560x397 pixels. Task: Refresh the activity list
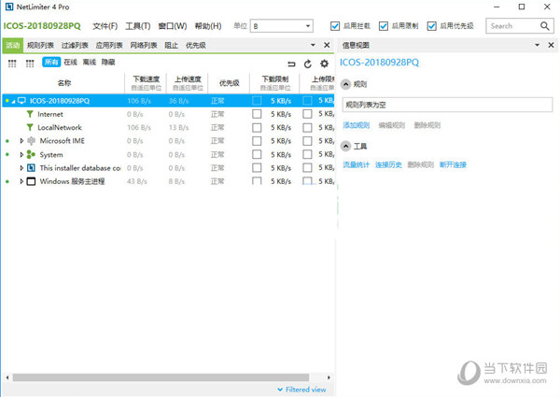pos(307,64)
